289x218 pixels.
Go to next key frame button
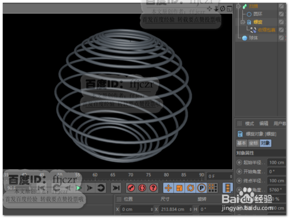pos(90,188)
